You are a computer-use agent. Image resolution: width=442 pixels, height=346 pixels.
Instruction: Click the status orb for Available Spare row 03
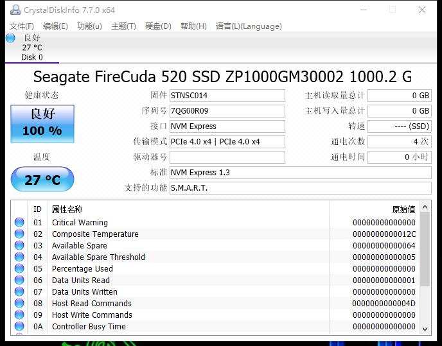(19, 245)
